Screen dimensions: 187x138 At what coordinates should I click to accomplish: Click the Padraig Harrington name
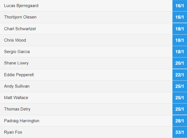22,121
